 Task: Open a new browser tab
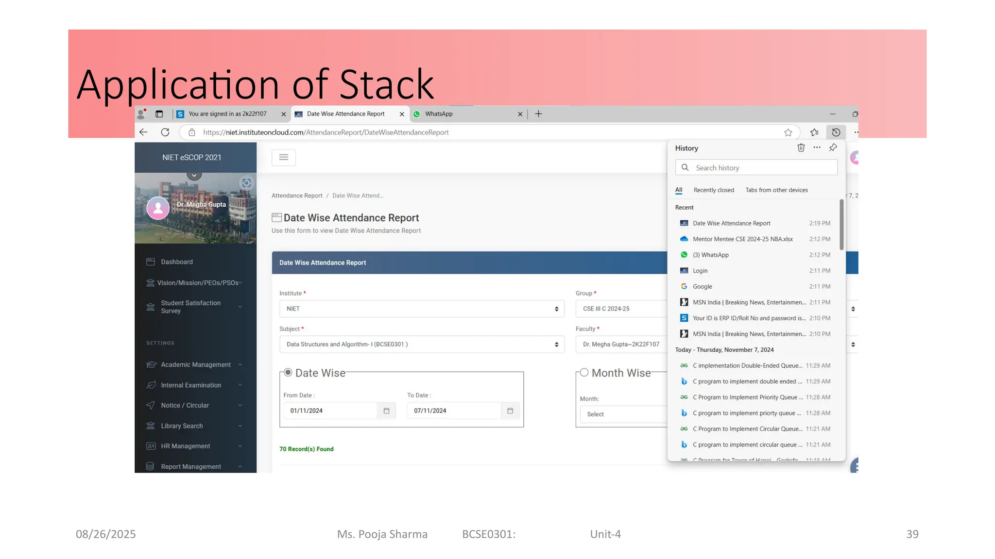(x=538, y=114)
